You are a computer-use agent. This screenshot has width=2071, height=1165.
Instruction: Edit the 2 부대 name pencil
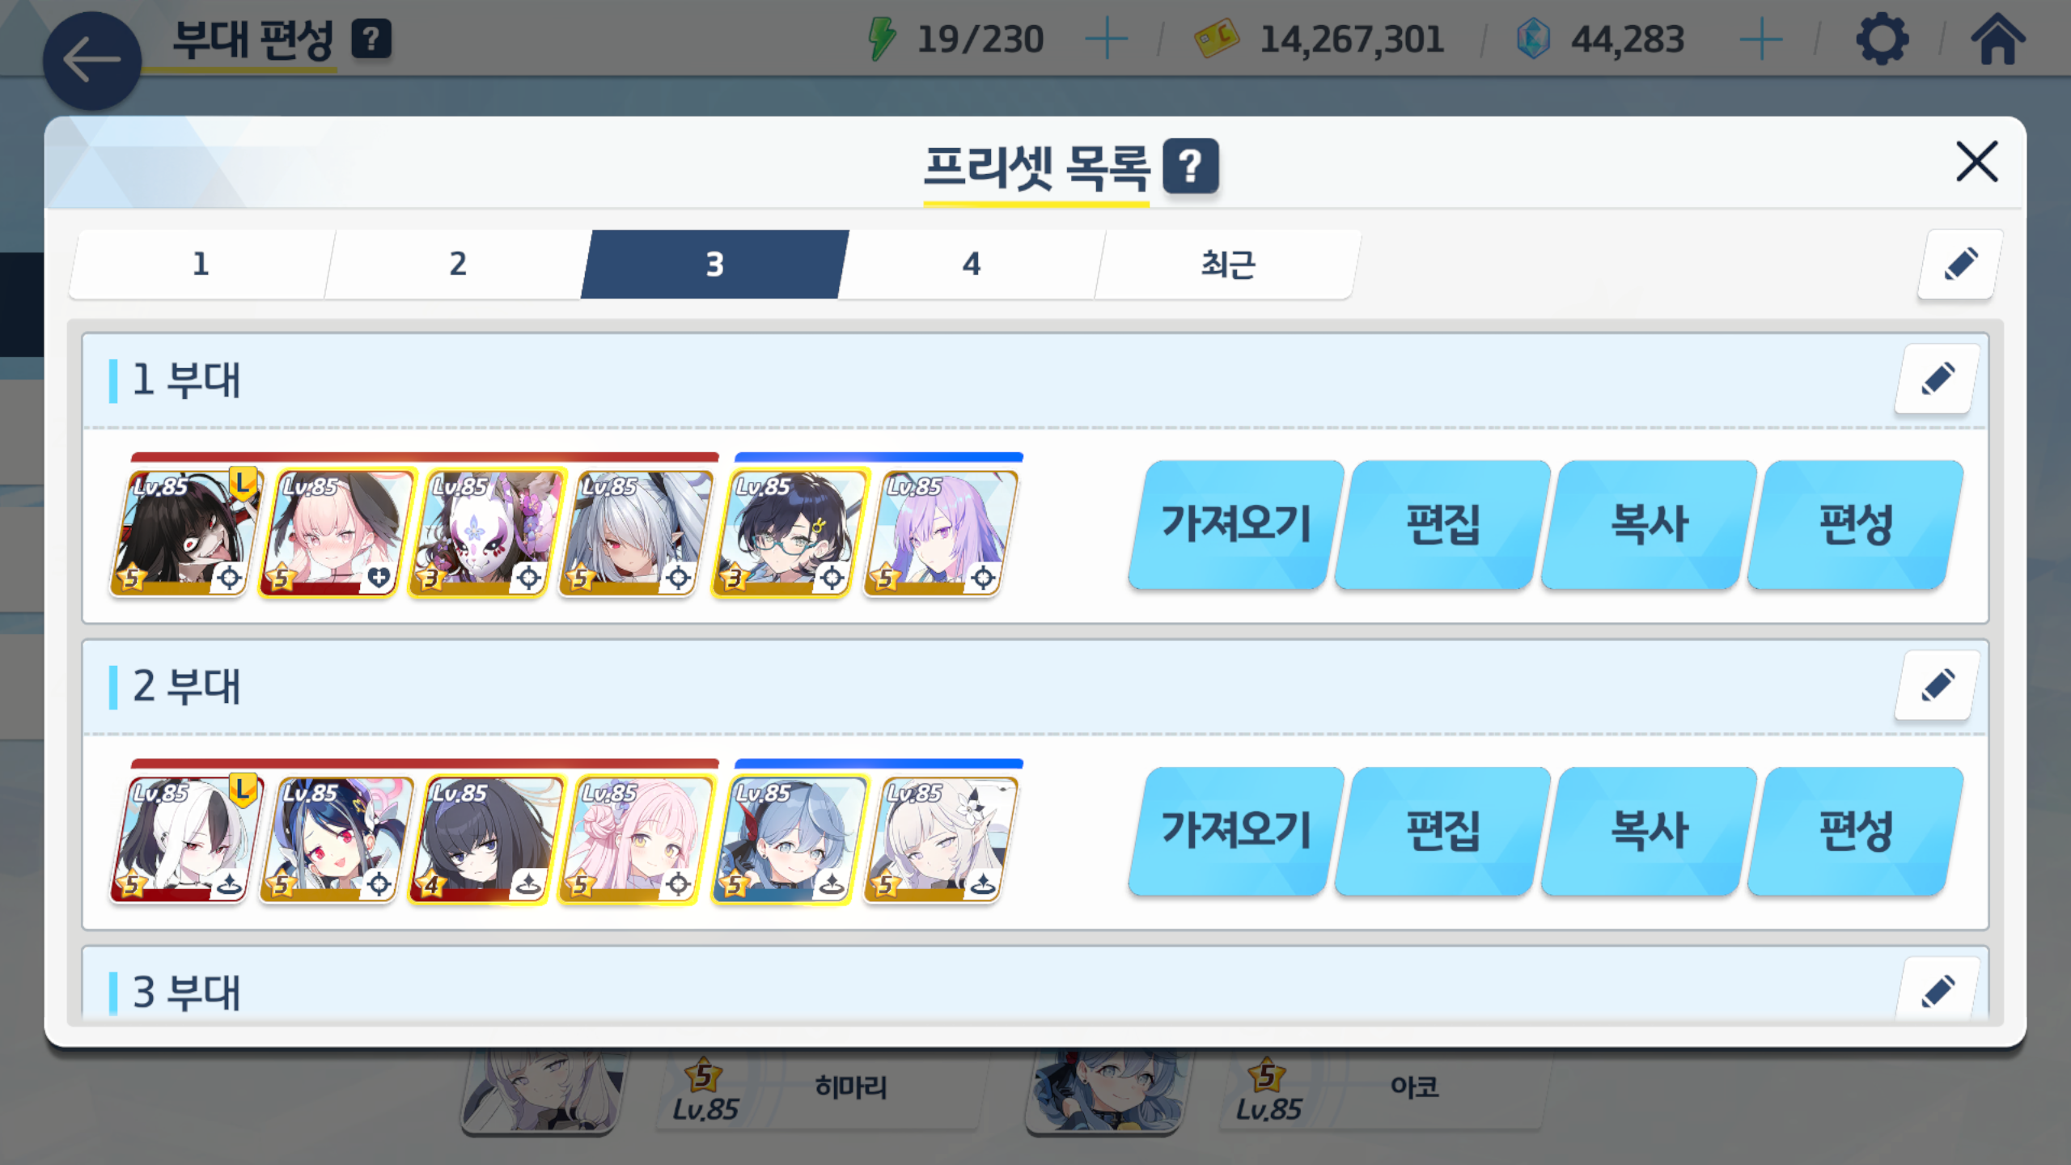pos(1937,686)
